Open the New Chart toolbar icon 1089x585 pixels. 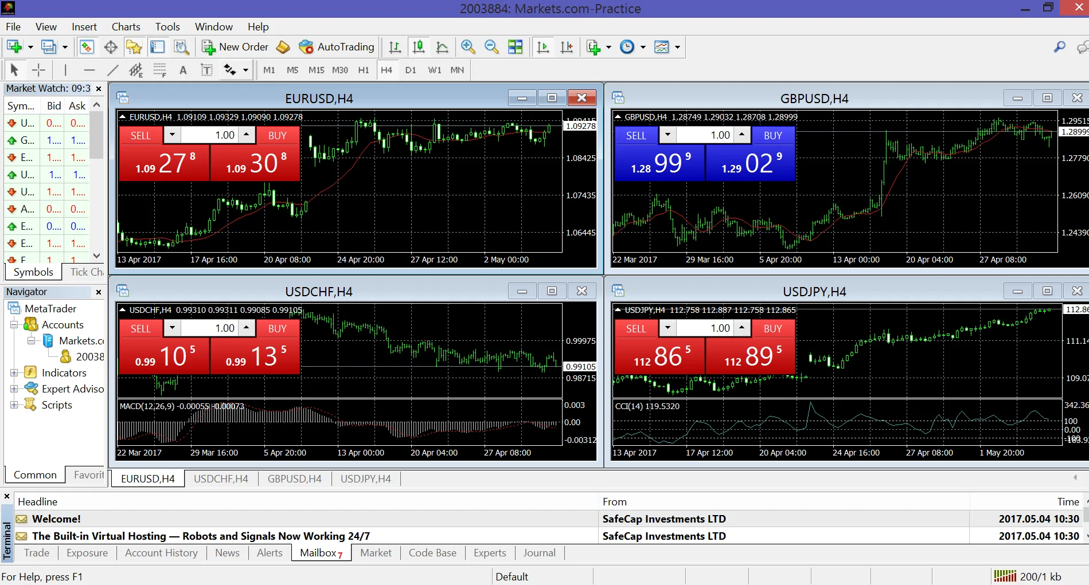[14, 47]
